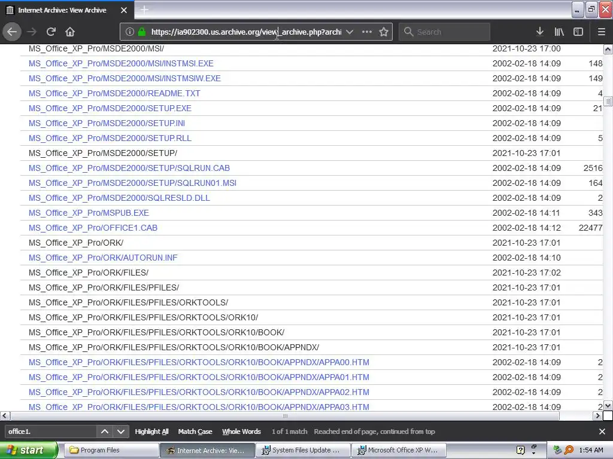Open MS_Office_XP_Pro/MSPUB.EXE link
The width and height of the screenshot is (613, 459).
89,213
